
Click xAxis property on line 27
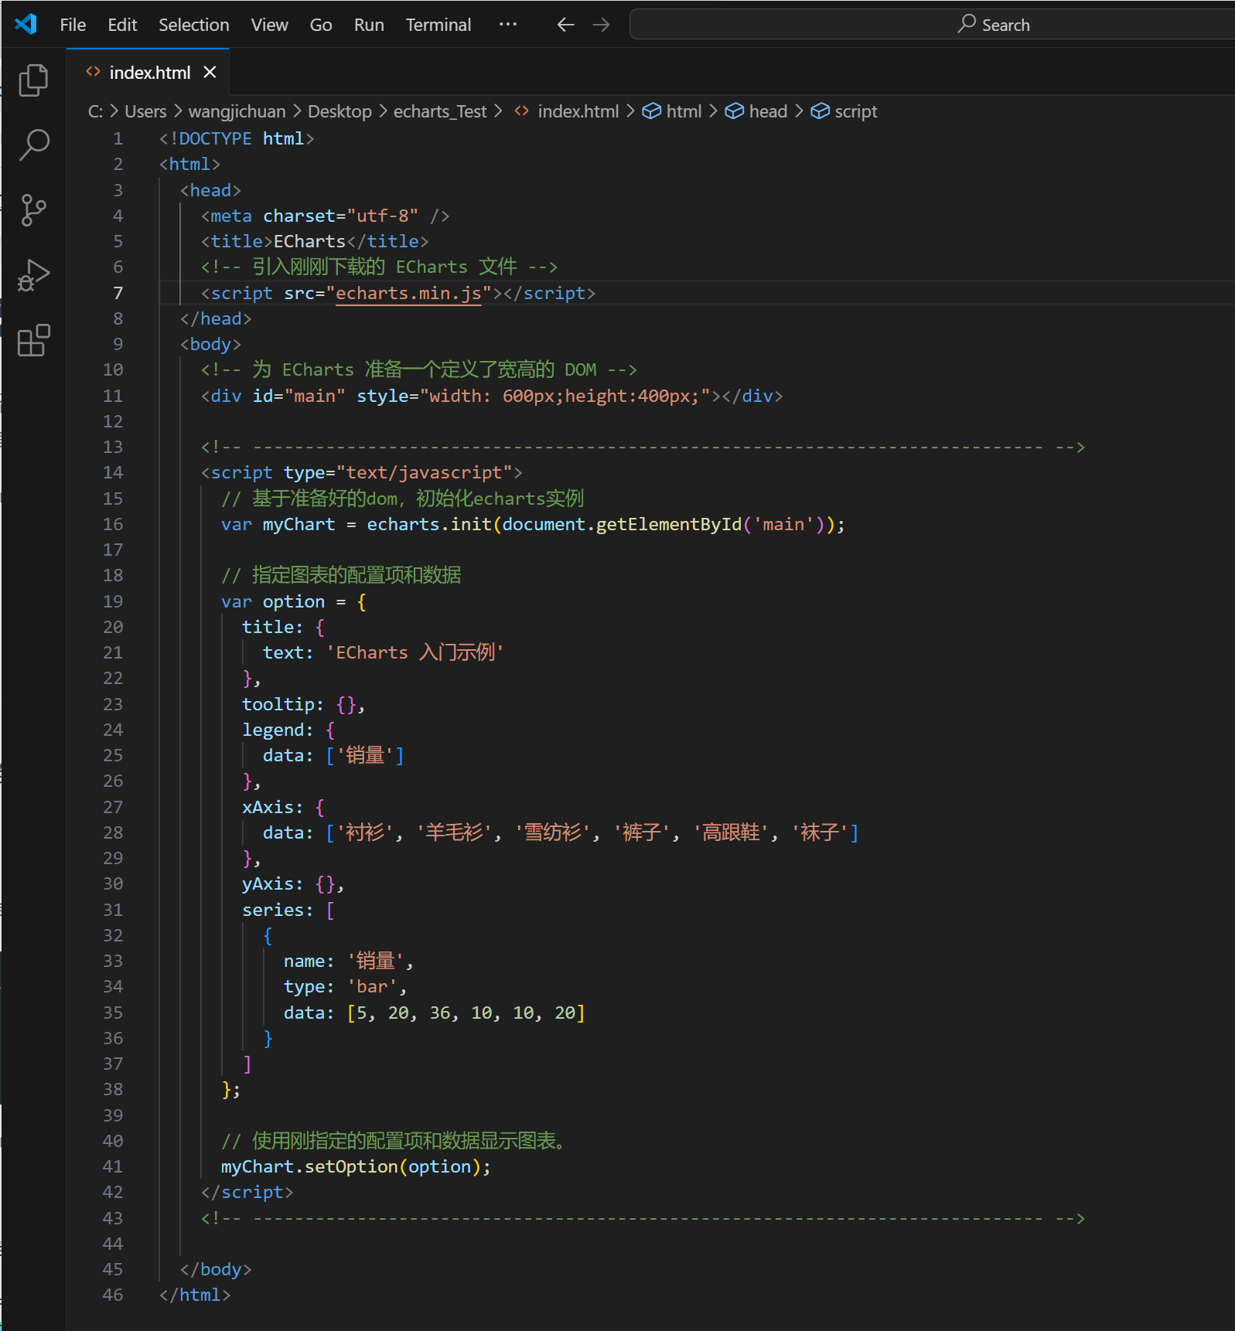pos(268,807)
